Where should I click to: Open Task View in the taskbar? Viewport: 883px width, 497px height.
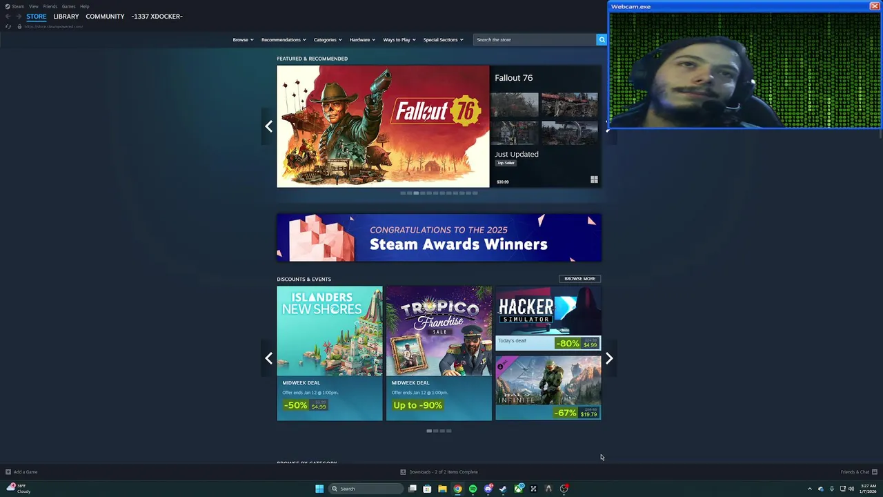point(413,489)
